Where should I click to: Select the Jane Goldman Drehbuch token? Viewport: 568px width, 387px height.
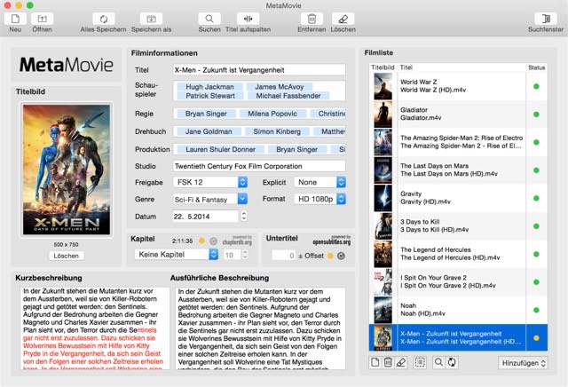pos(209,131)
